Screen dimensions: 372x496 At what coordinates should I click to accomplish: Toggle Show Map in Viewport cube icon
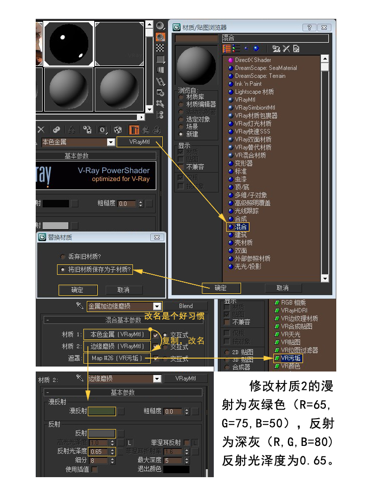[118, 129]
